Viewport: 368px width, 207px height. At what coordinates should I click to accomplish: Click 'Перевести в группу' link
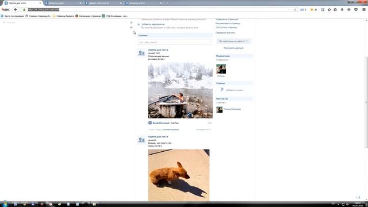(x=225, y=33)
